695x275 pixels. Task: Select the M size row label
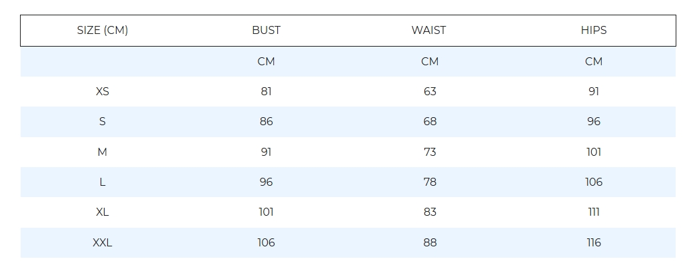(103, 152)
